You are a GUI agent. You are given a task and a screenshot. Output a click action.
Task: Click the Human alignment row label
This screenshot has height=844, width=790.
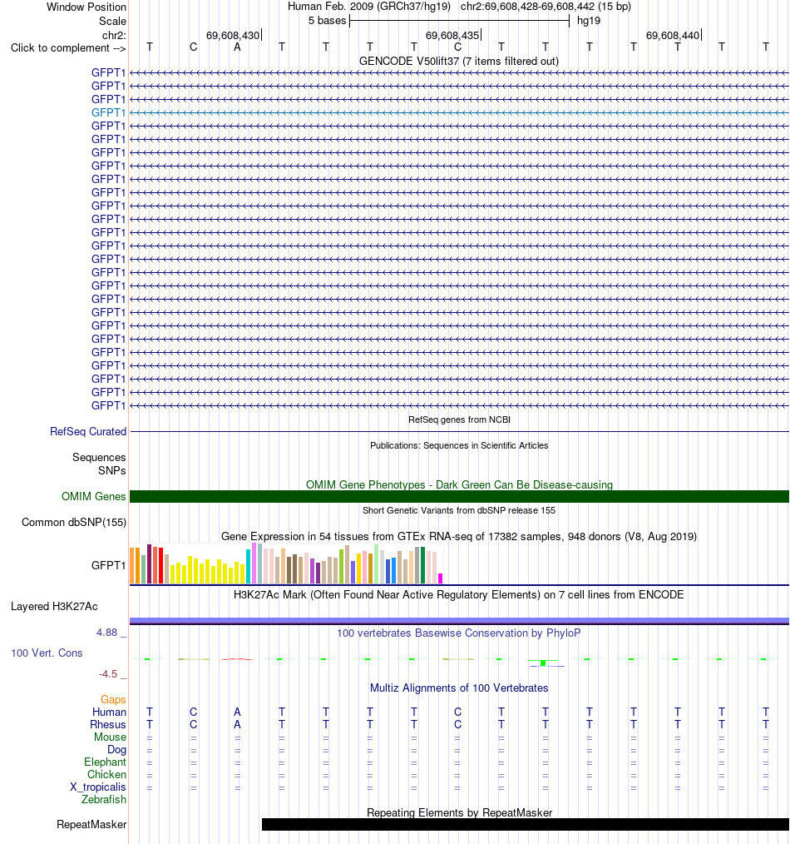click(109, 712)
